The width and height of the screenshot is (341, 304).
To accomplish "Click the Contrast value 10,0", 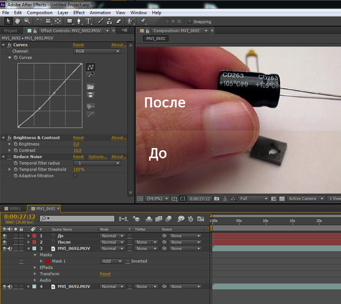I will click(x=77, y=150).
